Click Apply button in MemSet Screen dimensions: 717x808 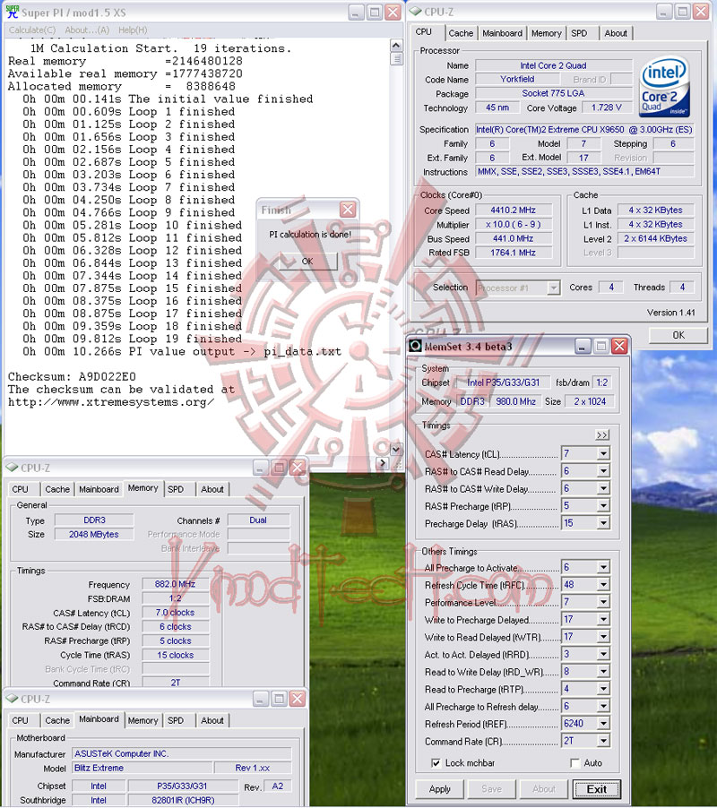[x=440, y=789]
